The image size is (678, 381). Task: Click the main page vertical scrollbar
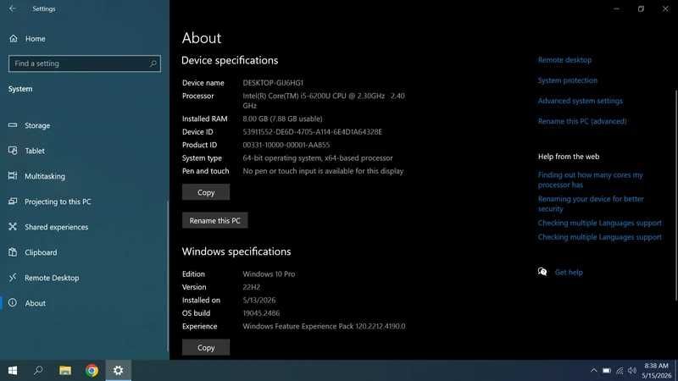pos(675,195)
